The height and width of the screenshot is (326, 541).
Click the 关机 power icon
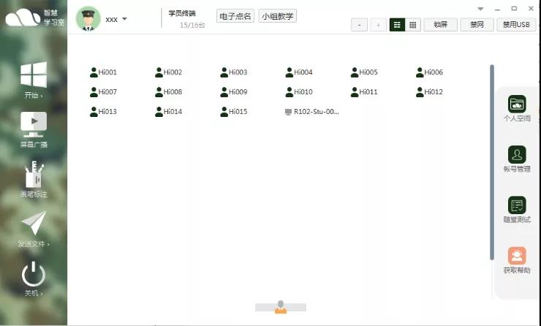coord(34,274)
